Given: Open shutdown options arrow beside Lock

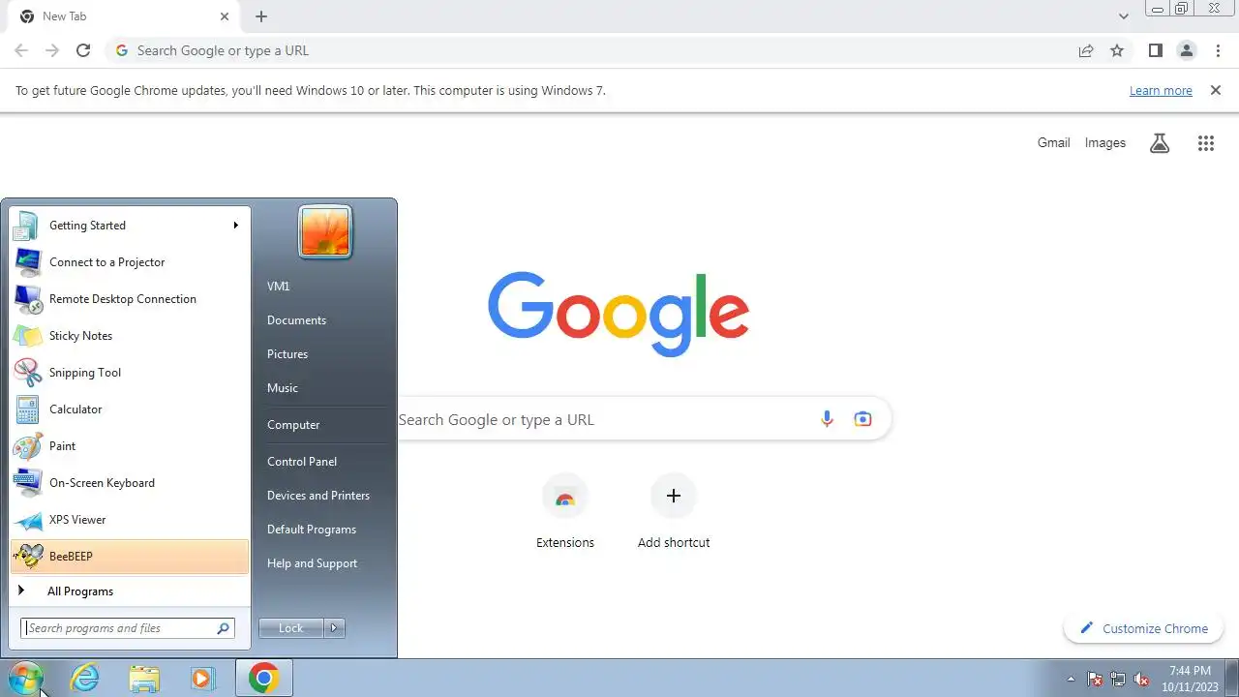Looking at the screenshot, I should [334, 628].
